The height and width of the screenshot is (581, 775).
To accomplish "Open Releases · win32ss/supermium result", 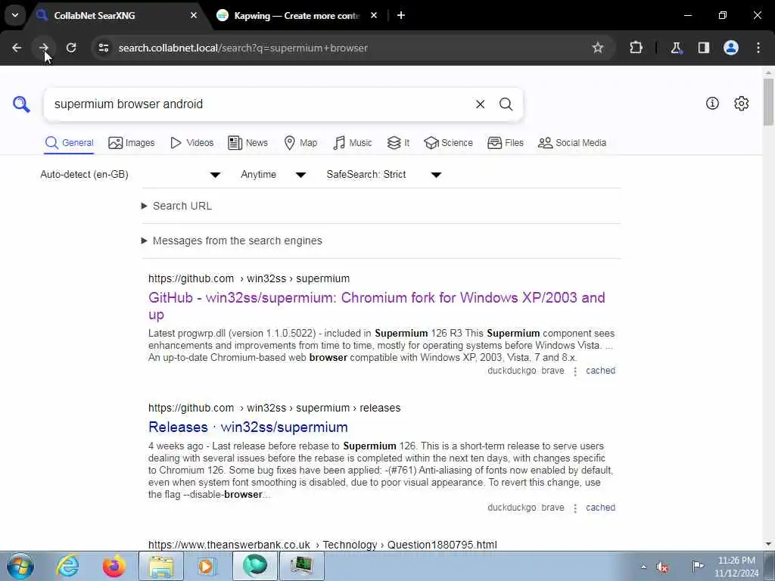I will click(248, 427).
